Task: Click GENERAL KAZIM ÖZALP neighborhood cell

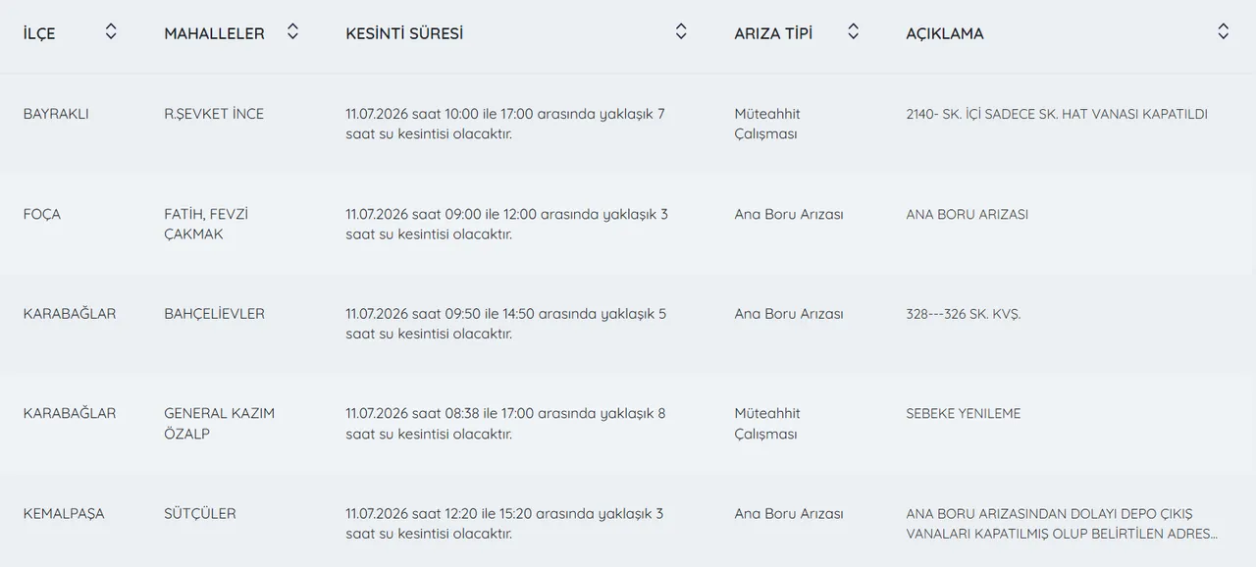Action: point(220,424)
